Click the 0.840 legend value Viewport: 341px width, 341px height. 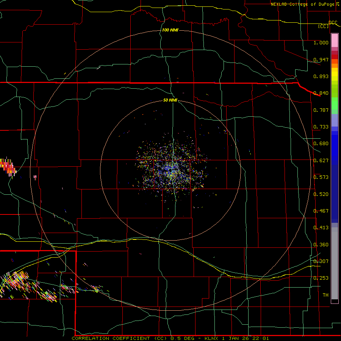[321, 93]
